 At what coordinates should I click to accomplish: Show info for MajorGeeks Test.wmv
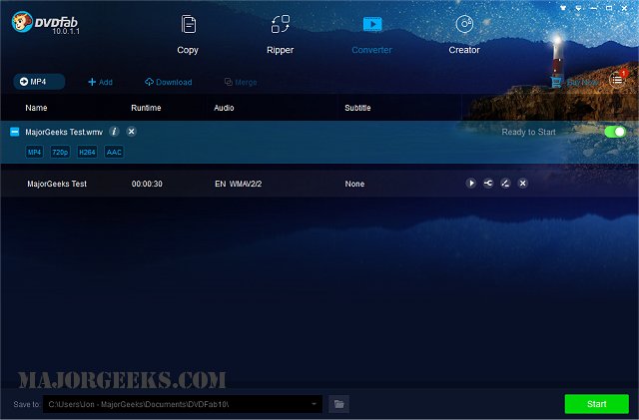[x=114, y=132]
